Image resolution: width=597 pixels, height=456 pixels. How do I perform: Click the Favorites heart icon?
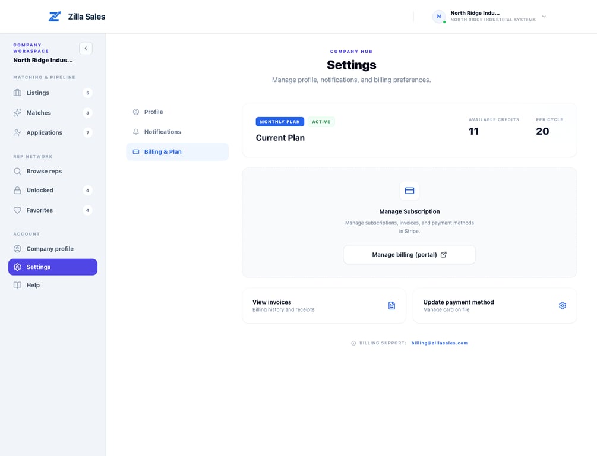click(17, 210)
